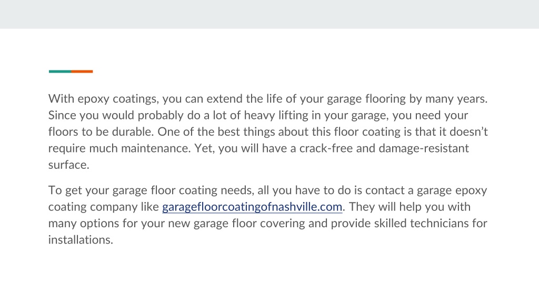Click the teal segment of accent bar
The image size is (539, 303).
tap(60, 72)
